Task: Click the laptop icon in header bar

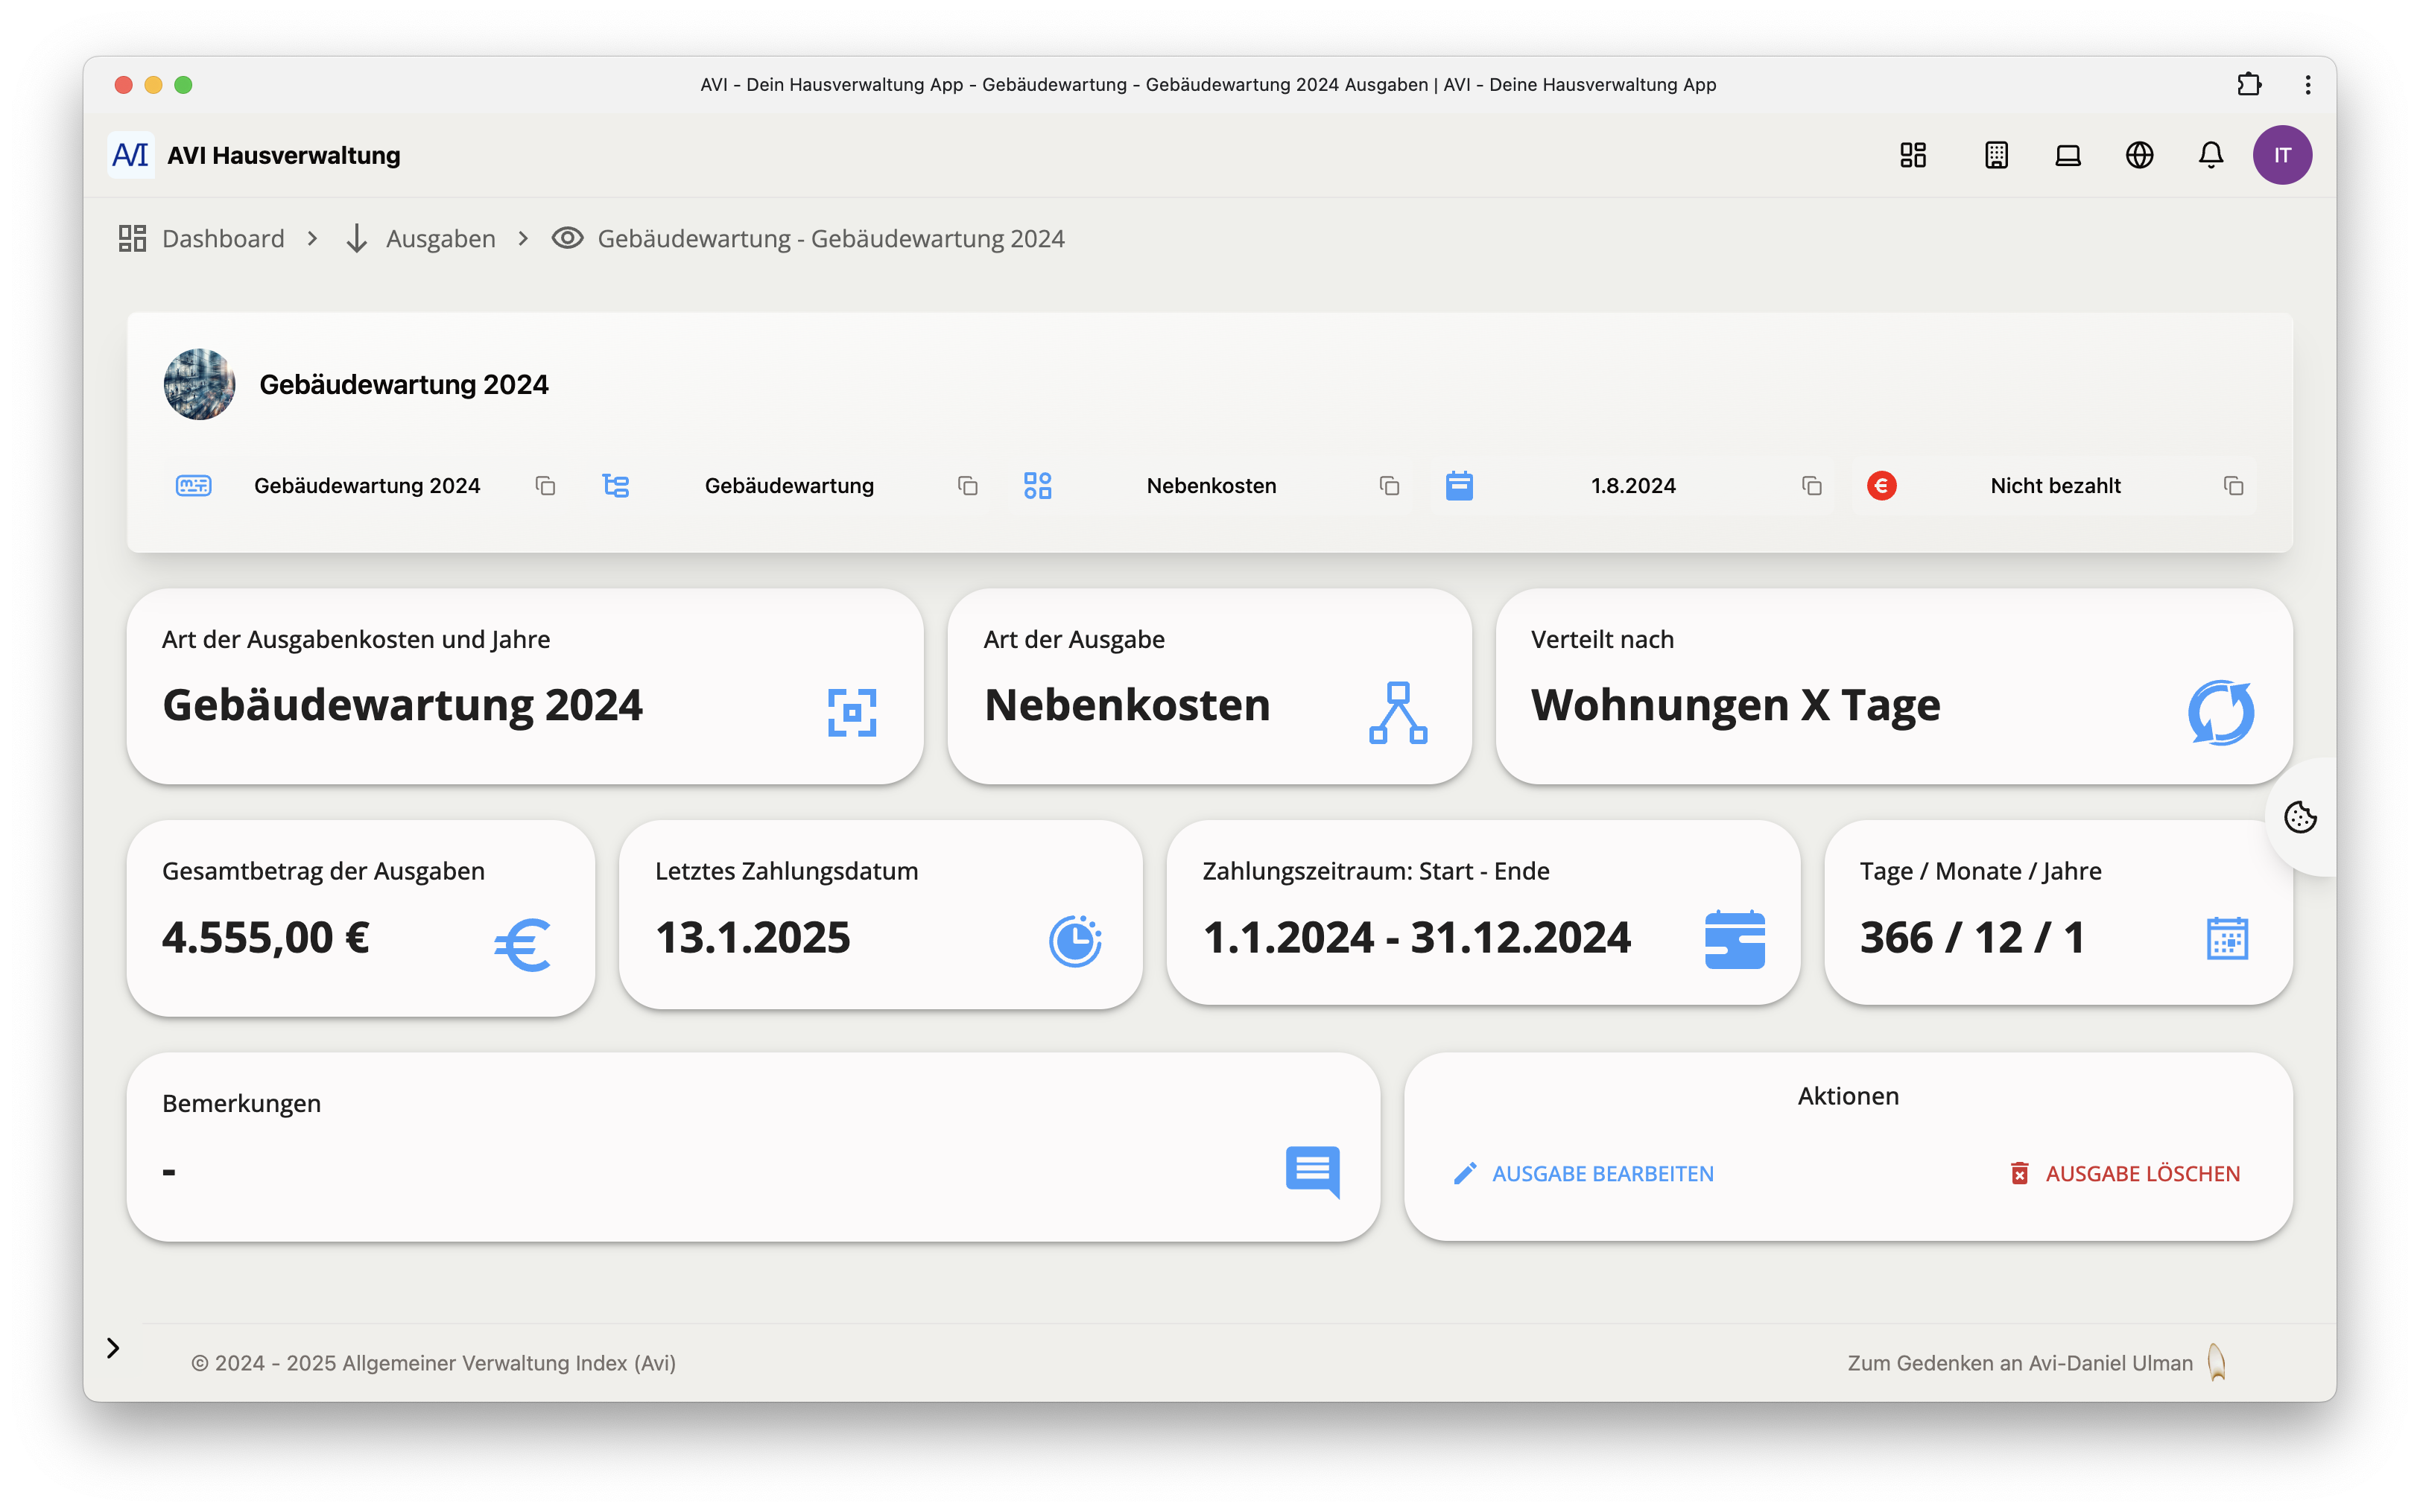Action: [2068, 155]
